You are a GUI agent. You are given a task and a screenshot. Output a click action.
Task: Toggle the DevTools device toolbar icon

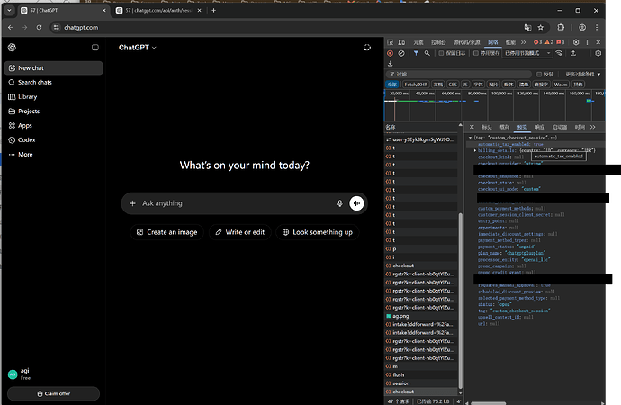click(x=401, y=42)
